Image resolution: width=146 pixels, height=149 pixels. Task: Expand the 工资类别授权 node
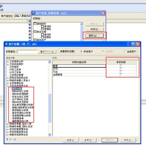pyautogui.click(x=8, y=65)
